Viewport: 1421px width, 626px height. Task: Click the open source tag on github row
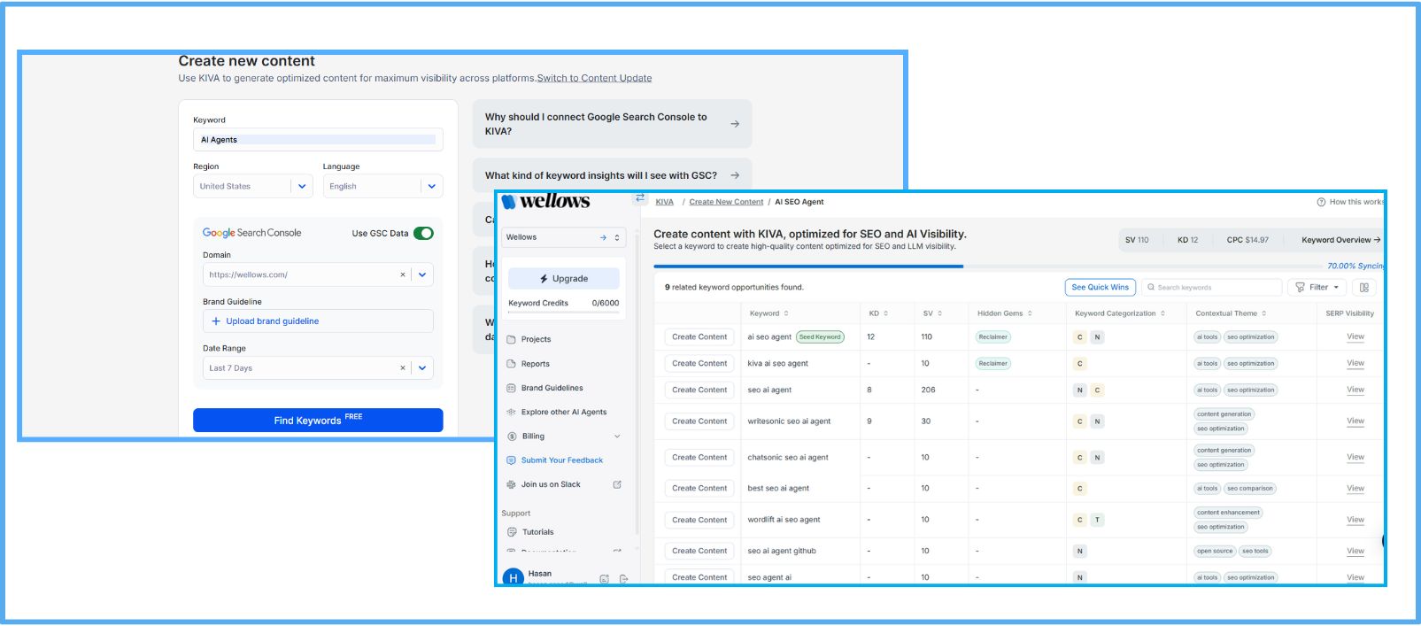coord(1215,551)
